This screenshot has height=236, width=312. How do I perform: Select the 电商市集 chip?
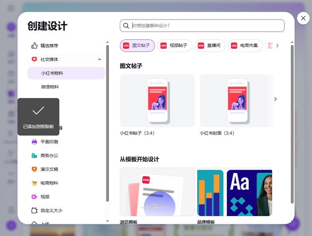[245, 46]
